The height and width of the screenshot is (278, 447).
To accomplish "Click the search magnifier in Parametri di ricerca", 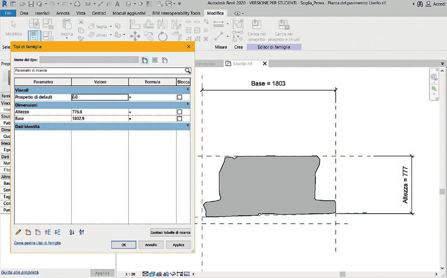I will click(x=188, y=70).
